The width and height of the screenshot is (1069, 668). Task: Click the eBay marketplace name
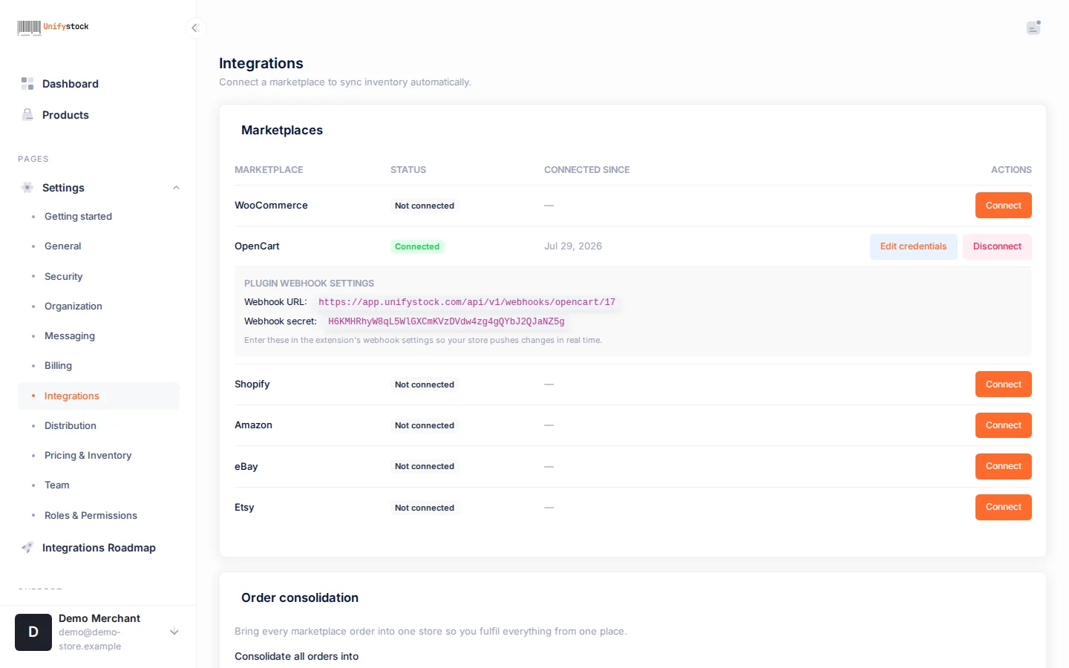(246, 467)
